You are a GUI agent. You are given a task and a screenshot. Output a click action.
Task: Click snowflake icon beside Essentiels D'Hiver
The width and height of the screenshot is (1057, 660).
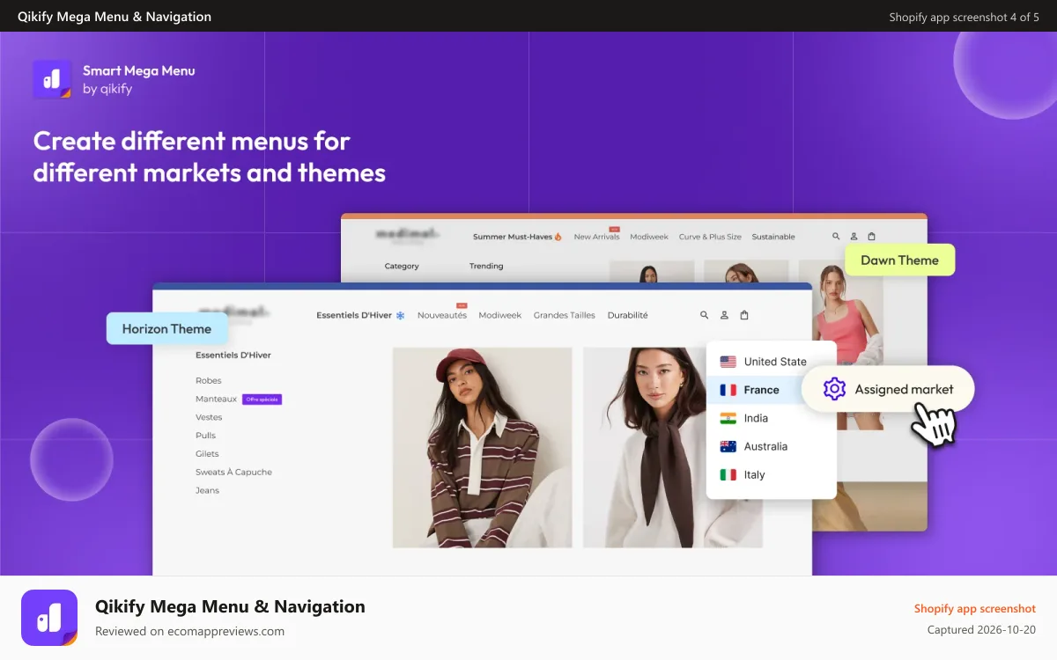coord(400,315)
